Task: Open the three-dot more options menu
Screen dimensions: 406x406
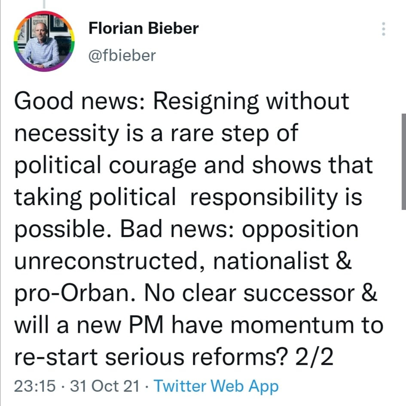Action: [384, 29]
